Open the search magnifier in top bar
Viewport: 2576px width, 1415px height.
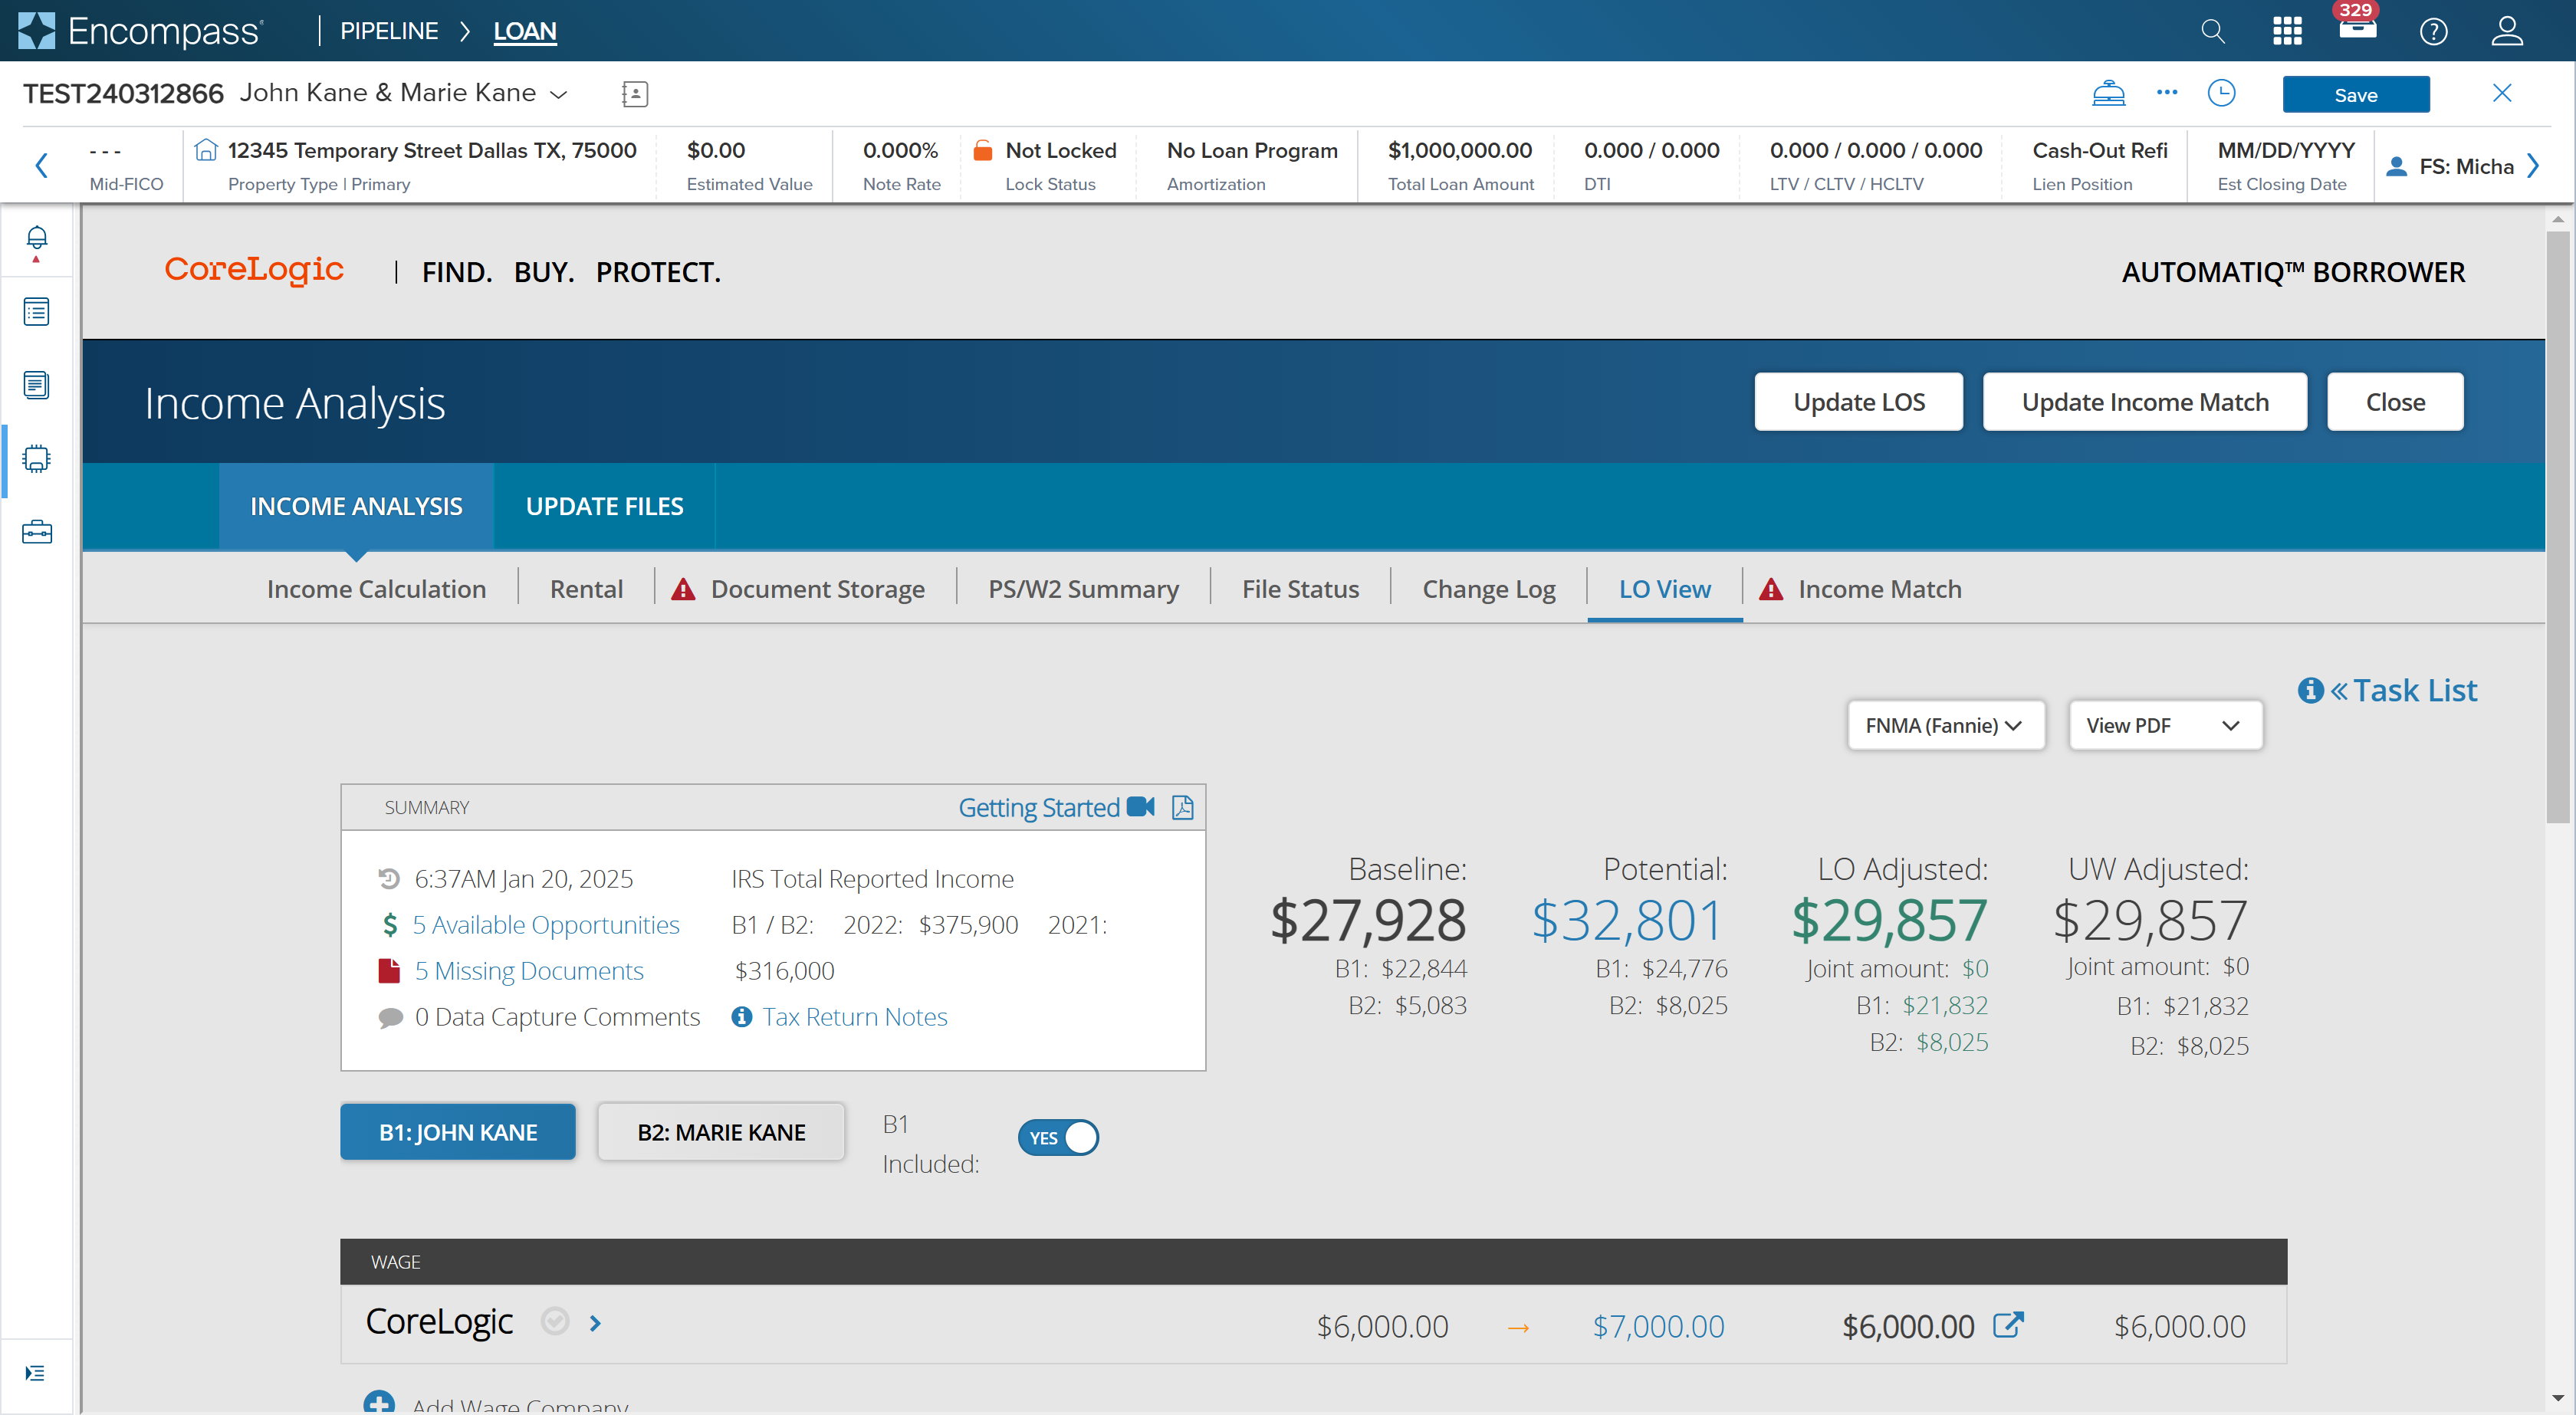click(2212, 31)
